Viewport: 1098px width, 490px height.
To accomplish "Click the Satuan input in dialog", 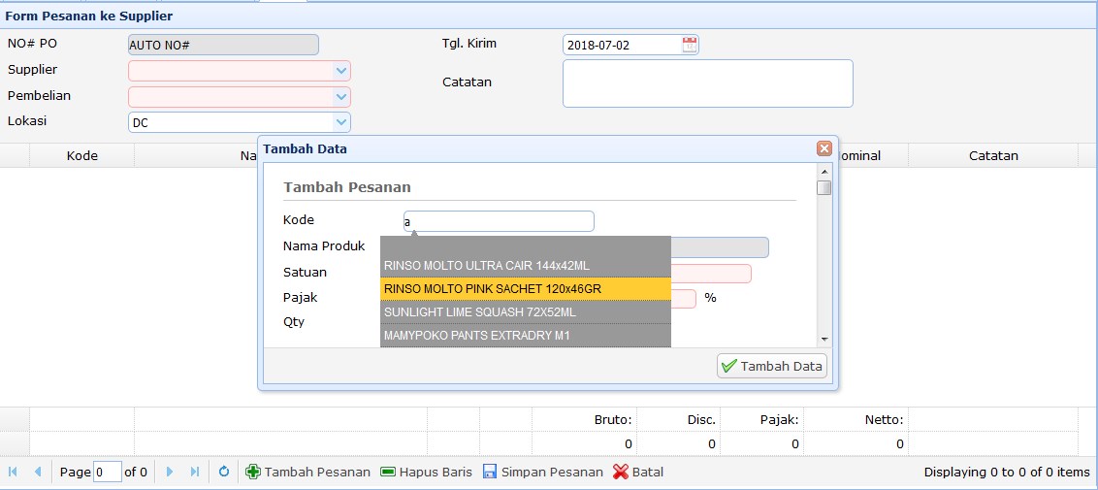I will [x=711, y=274].
